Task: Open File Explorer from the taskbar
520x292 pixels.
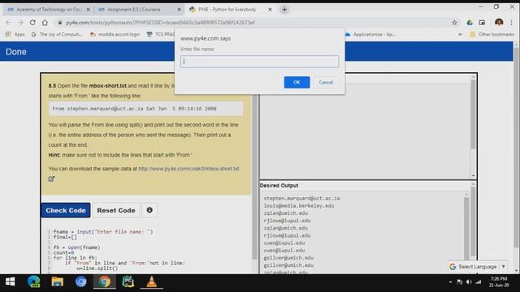Action: pos(58,281)
